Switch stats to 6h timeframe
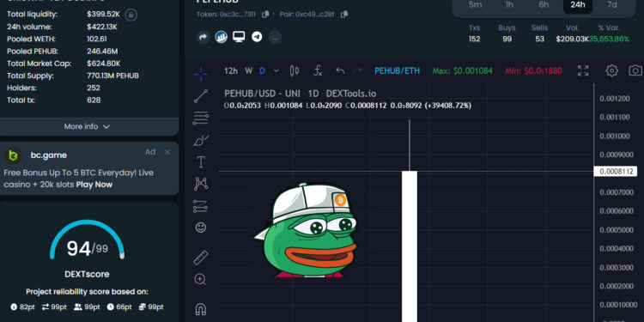 [544, 4]
